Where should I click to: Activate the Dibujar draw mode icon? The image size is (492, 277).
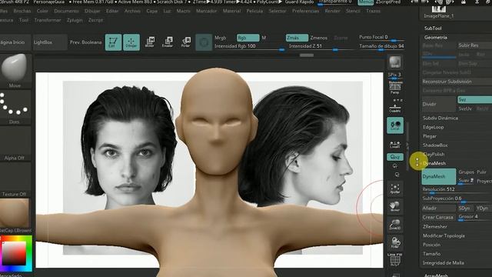pyautogui.click(x=131, y=42)
